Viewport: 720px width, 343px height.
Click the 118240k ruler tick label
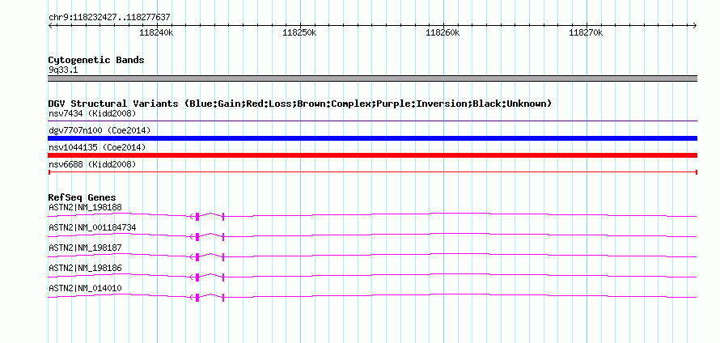tap(157, 32)
